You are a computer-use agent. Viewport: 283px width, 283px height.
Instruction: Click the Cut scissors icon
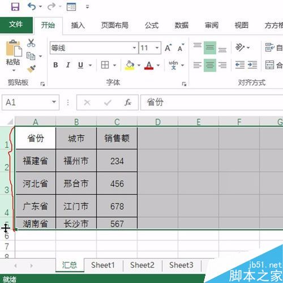(x=31, y=43)
